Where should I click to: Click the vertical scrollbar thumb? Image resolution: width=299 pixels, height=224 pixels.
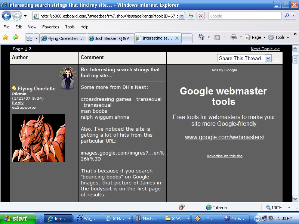295,59
